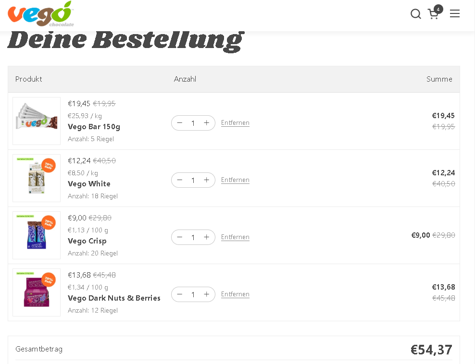Increase Vego White quantity
This screenshot has width=475, height=364.
(x=207, y=180)
